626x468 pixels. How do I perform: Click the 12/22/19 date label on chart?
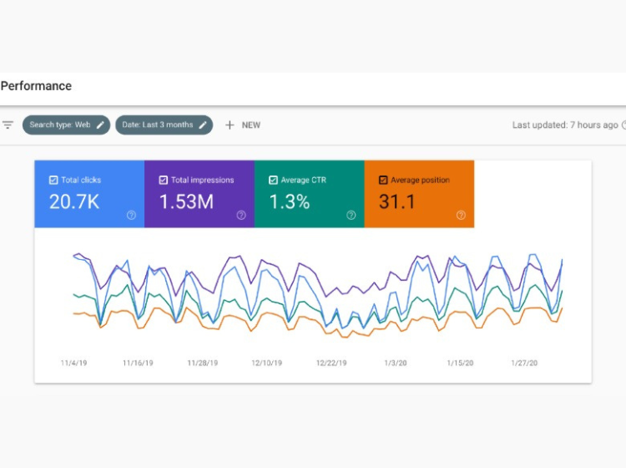click(x=331, y=364)
